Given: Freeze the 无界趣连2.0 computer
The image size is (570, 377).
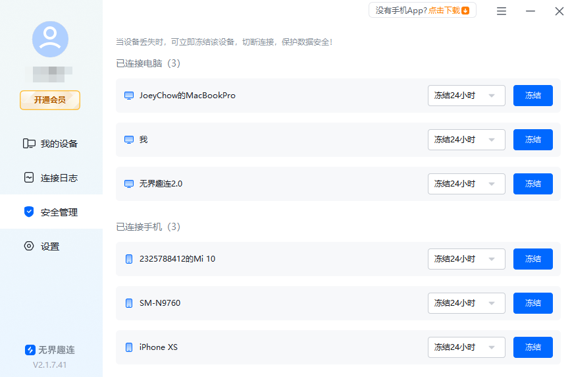Looking at the screenshot, I should (x=533, y=184).
